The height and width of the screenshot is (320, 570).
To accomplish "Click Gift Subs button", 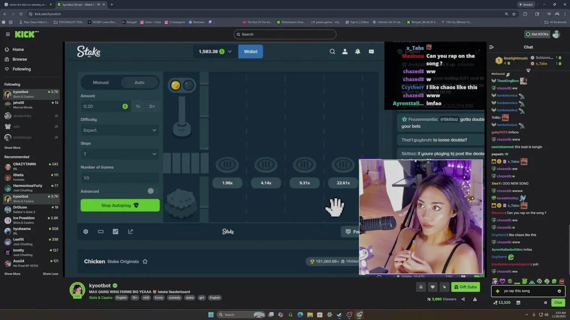I will point(465,287).
